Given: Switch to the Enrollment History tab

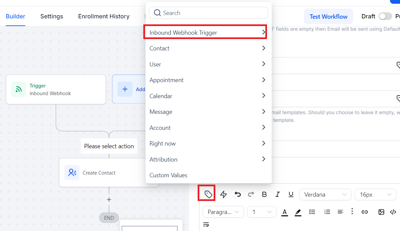Looking at the screenshot, I should coord(104,16).
